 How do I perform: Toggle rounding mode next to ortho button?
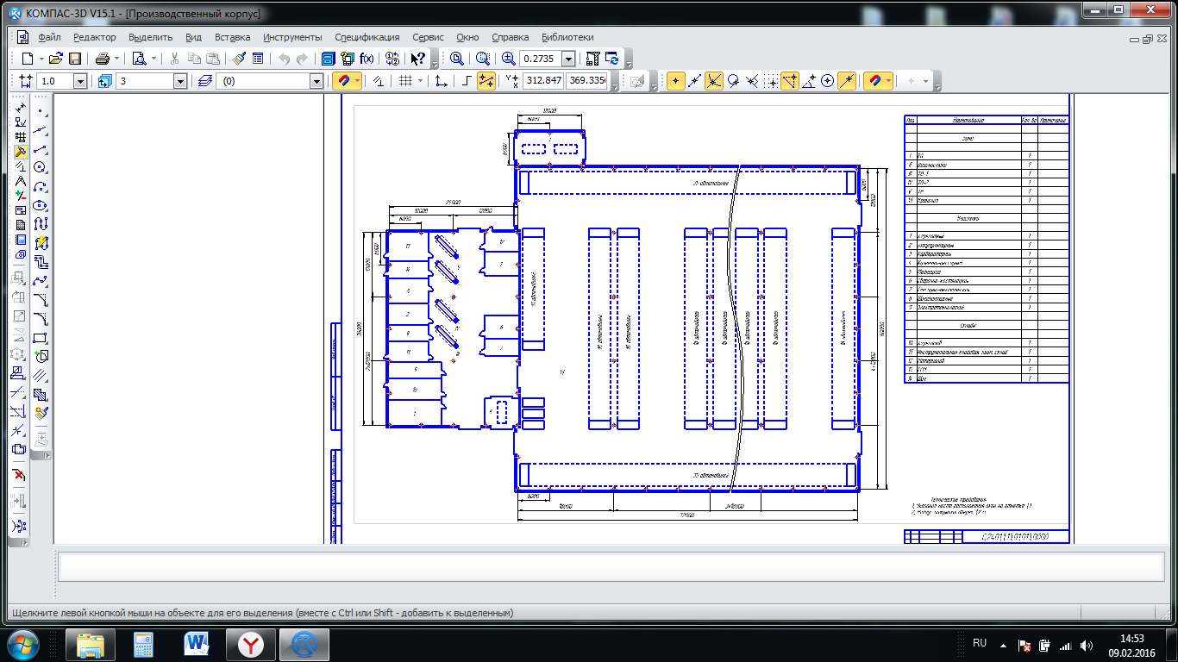click(x=486, y=81)
